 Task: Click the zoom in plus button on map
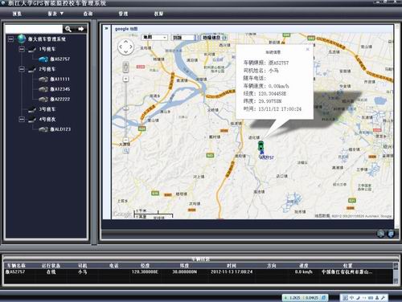point(125,79)
